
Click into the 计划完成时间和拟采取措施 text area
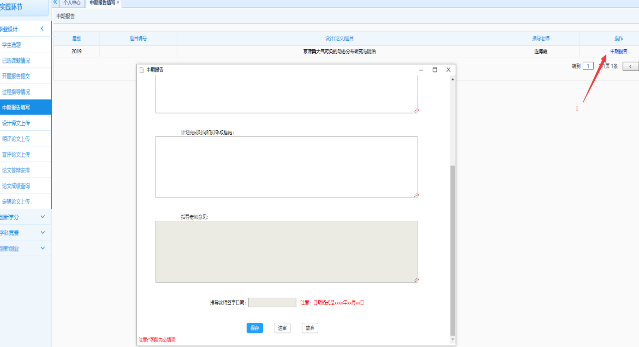[x=286, y=167]
